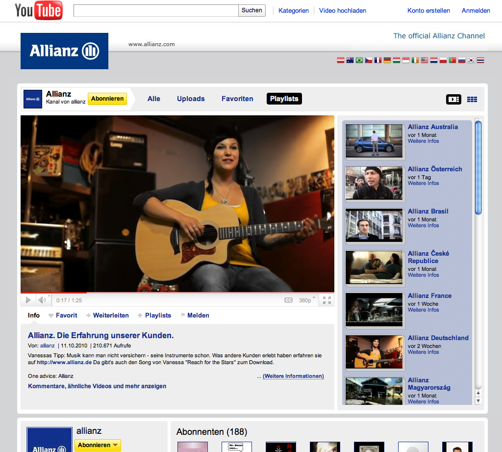502x452 pixels.
Task: Switch to grid view layout
Action: pyautogui.click(x=472, y=99)
